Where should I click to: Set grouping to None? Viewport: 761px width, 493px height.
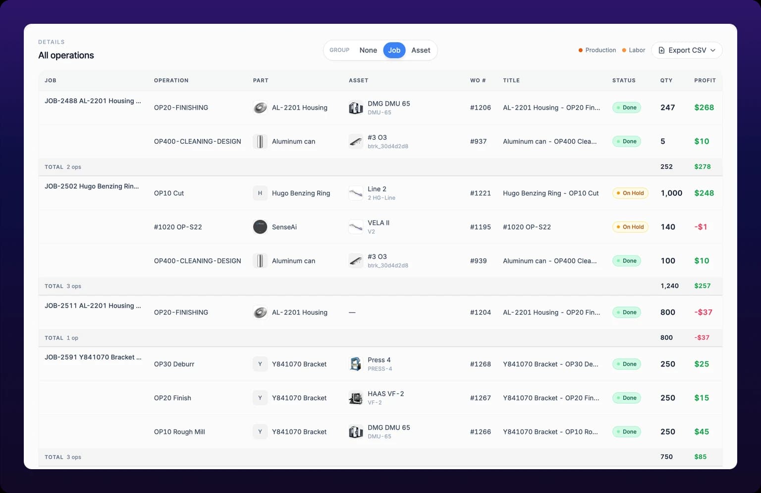368,50
